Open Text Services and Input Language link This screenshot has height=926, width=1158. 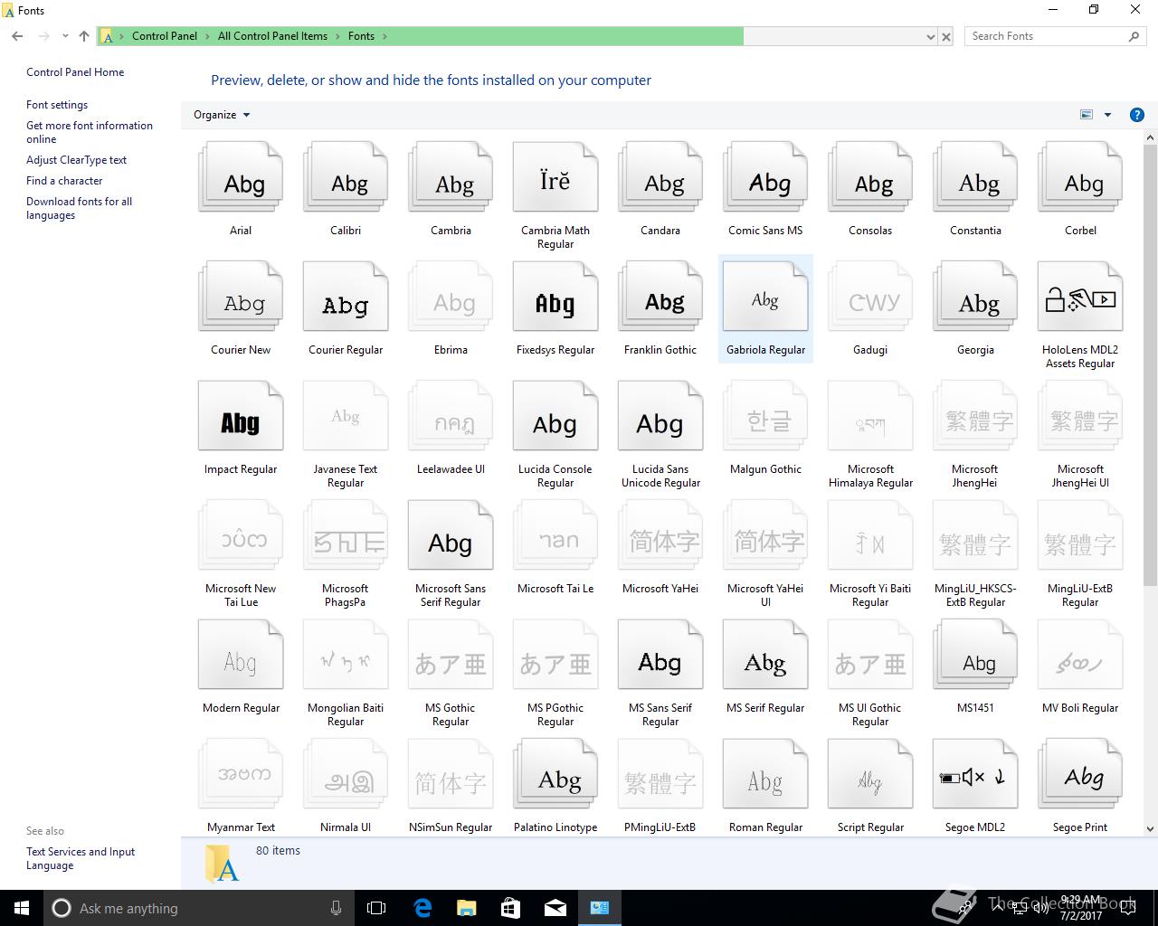(81, 858)
